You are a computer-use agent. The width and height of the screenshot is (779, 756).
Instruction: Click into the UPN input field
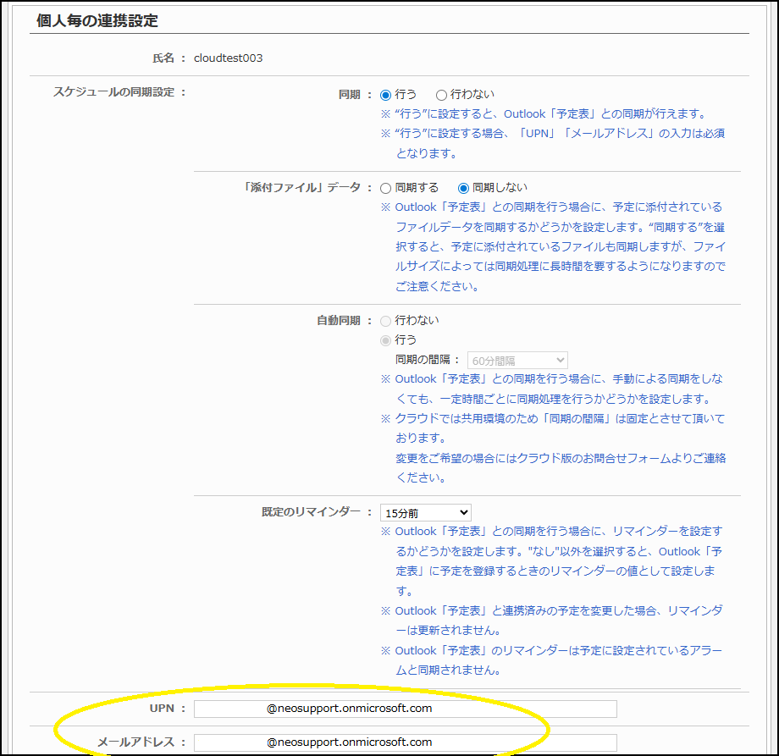tap(405, 709)
